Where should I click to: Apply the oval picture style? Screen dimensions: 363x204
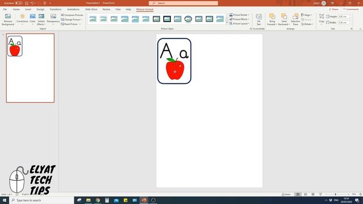click(188, 19)
